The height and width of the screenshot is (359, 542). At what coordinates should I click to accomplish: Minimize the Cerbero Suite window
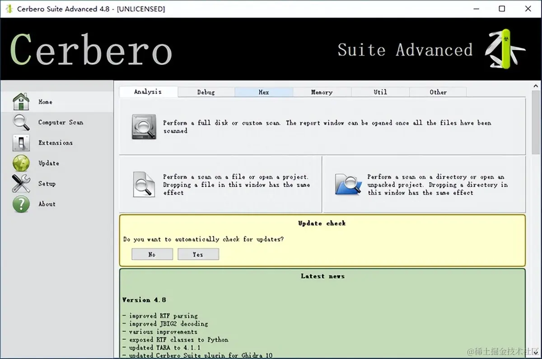pos(477,9)
